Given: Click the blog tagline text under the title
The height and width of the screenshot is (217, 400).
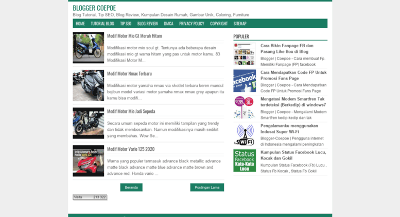Looking at the screenshot, I should point(161,15).
